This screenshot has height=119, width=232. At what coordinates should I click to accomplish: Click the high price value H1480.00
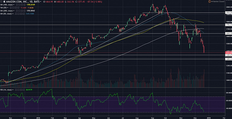point(59,2)
